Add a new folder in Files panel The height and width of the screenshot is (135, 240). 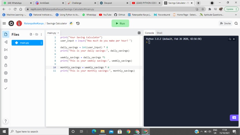[37, 34]
